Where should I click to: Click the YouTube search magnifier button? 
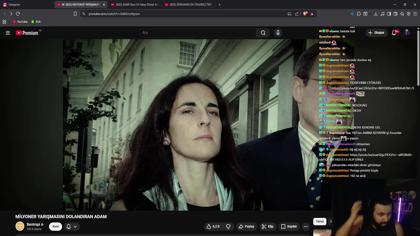pyautogui.click(x=263, y=33)
